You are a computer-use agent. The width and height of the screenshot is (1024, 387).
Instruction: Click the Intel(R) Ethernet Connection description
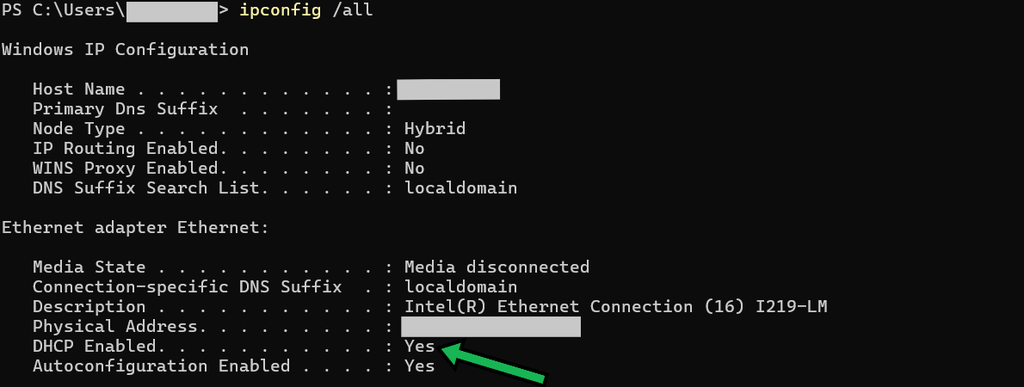[x=616, y=307]
